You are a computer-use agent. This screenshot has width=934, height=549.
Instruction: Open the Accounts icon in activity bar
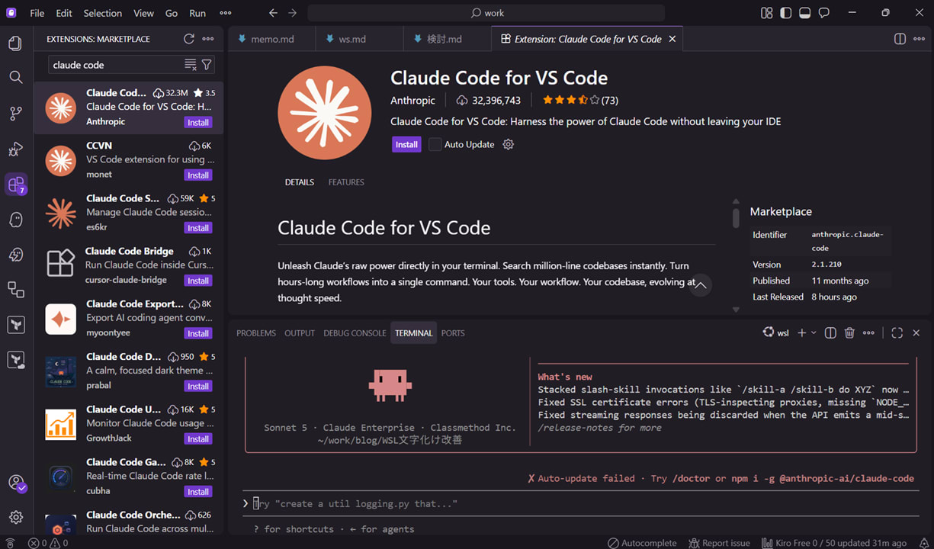[x=15, y=483]
